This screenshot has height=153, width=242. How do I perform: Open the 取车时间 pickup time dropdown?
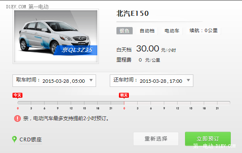click(54, 81)
